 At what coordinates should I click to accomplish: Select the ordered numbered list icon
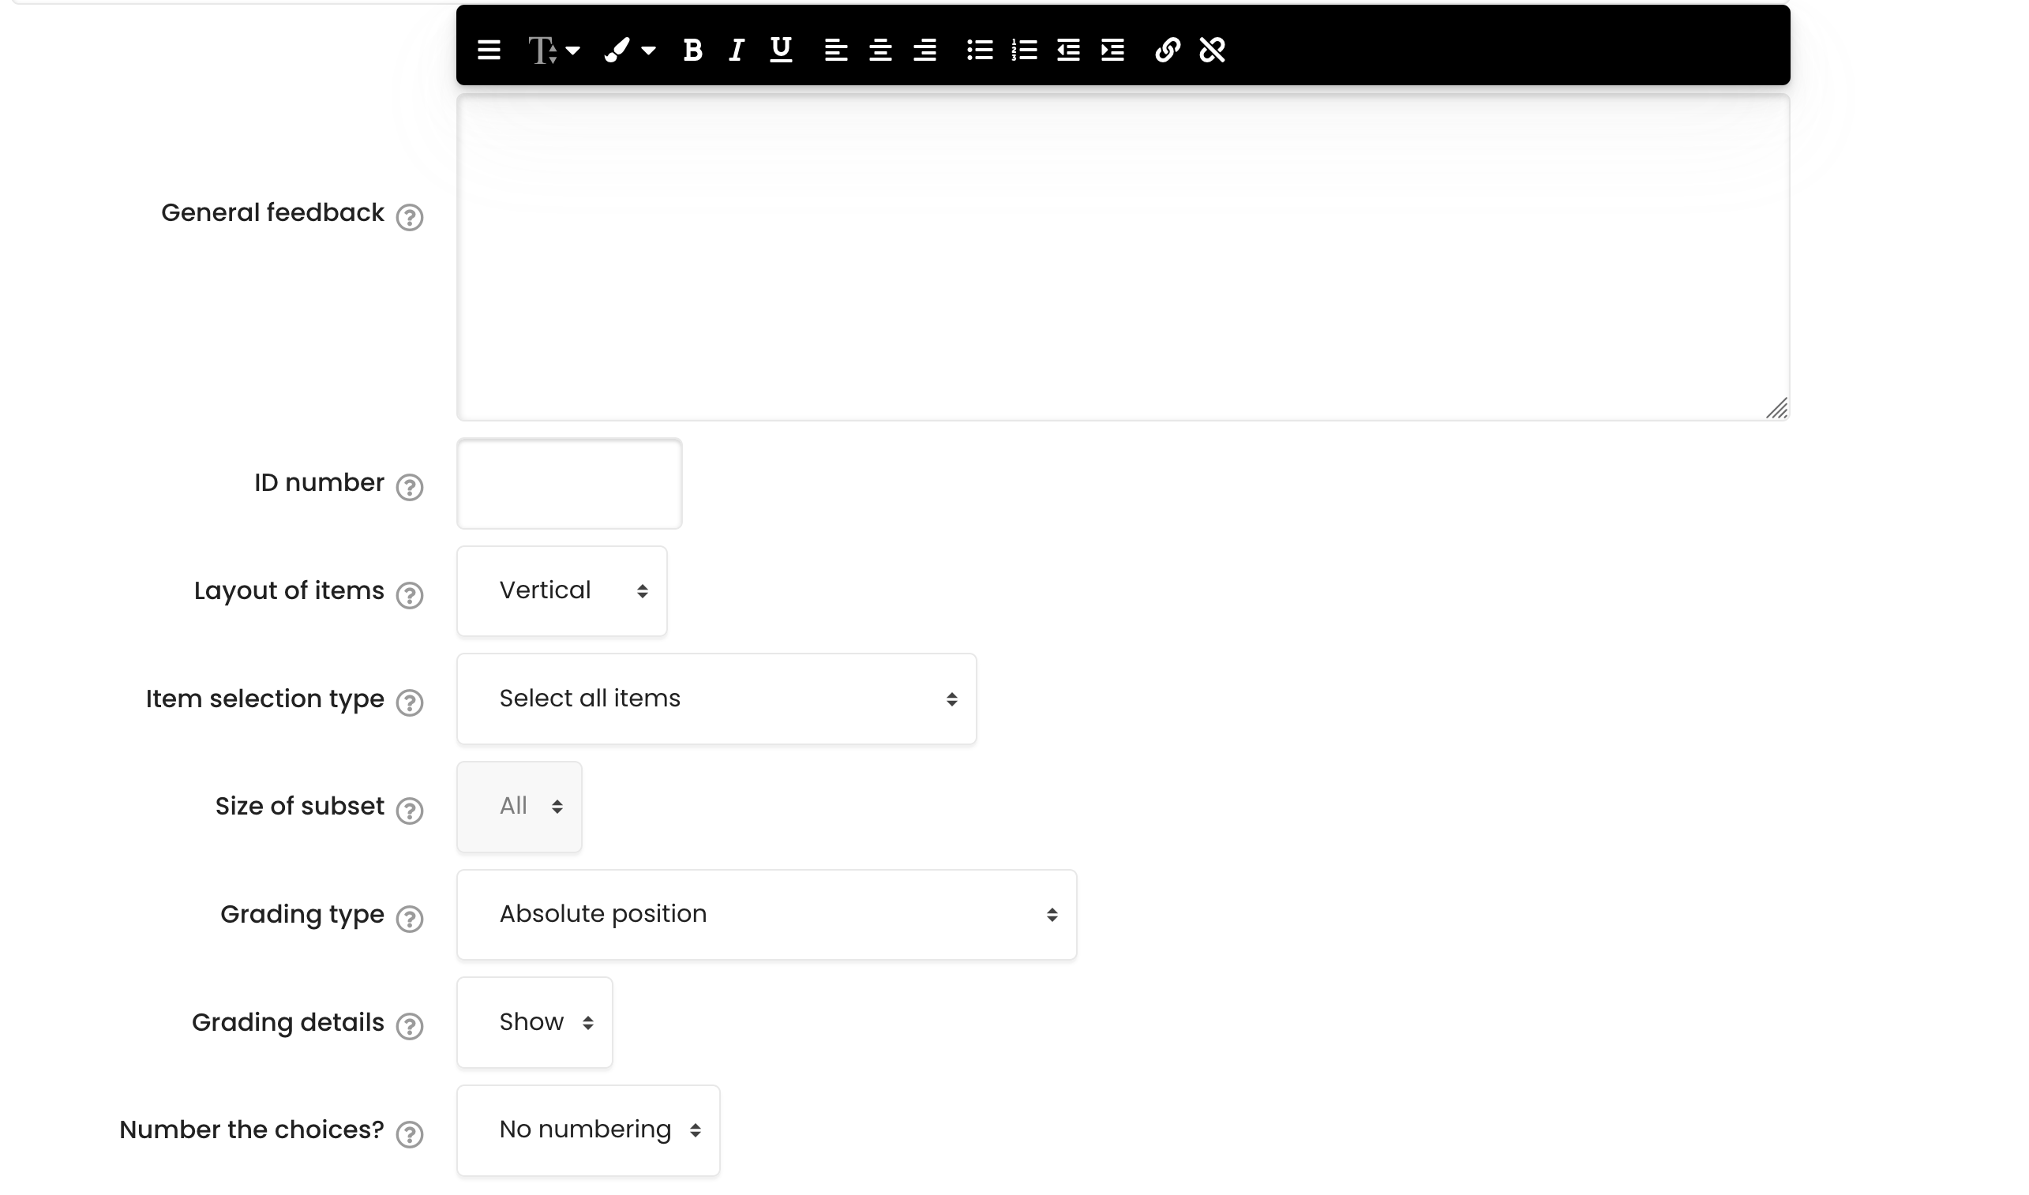(x=1023, y=50)
